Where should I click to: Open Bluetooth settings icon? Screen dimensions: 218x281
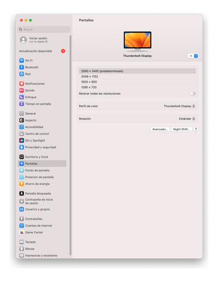pyautogui.click(x=22, y=67)
